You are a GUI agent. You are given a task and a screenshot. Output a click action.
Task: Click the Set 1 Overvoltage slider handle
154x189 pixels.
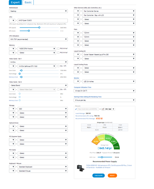[20, 74]
